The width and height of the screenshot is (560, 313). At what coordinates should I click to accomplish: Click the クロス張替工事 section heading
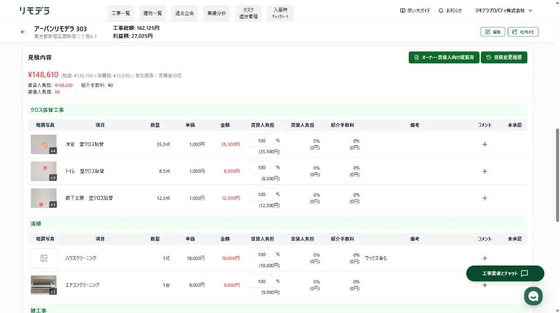pyautogui.click(x=47, y=110)
